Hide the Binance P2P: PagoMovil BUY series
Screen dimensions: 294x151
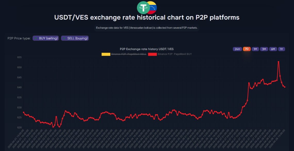(175, 54)
